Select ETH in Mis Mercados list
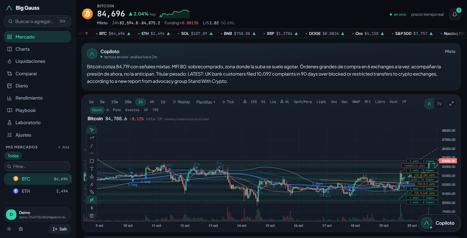The image size is (467, 238). tap(37, 191)
